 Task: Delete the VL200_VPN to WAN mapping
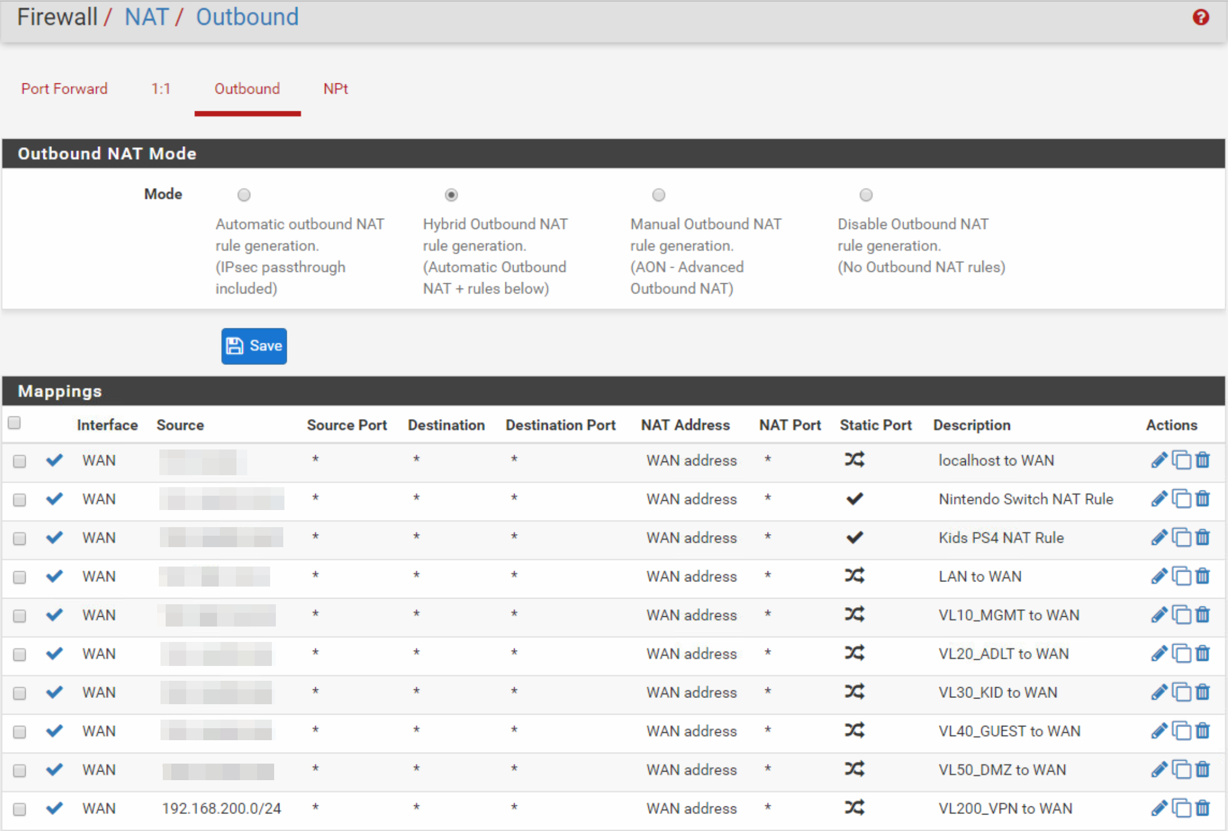1203,809
